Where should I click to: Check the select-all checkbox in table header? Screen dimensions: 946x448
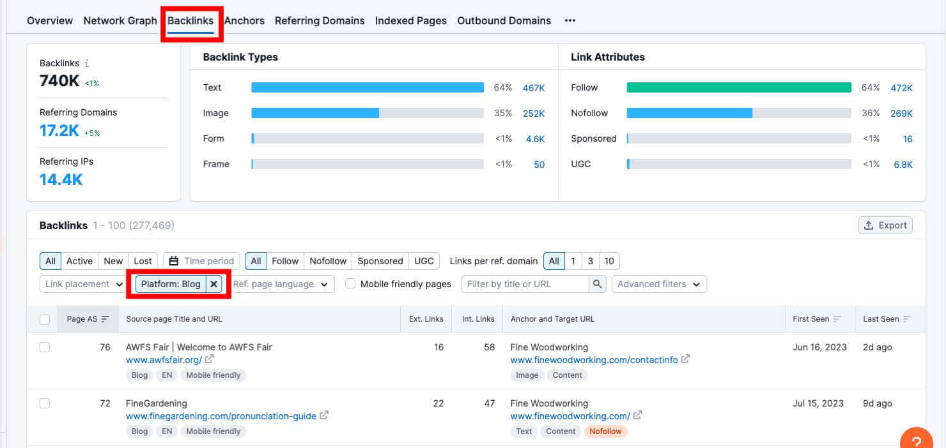pos(44,318)
